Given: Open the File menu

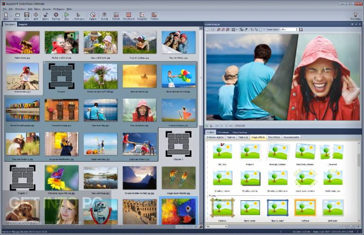Looking at the screenshot, I should pos(5,9).
